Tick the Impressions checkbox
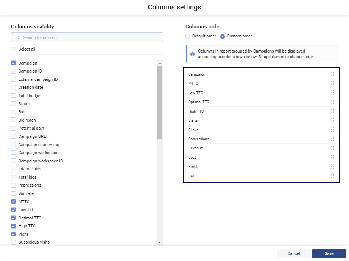 tap(14, 185)
